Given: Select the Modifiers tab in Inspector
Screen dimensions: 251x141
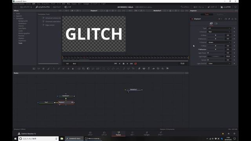Looking at the screenshot, I should pos(220,14).
